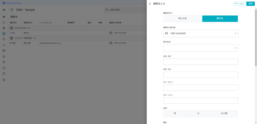Open the ※りま contact row

[77, 33]
